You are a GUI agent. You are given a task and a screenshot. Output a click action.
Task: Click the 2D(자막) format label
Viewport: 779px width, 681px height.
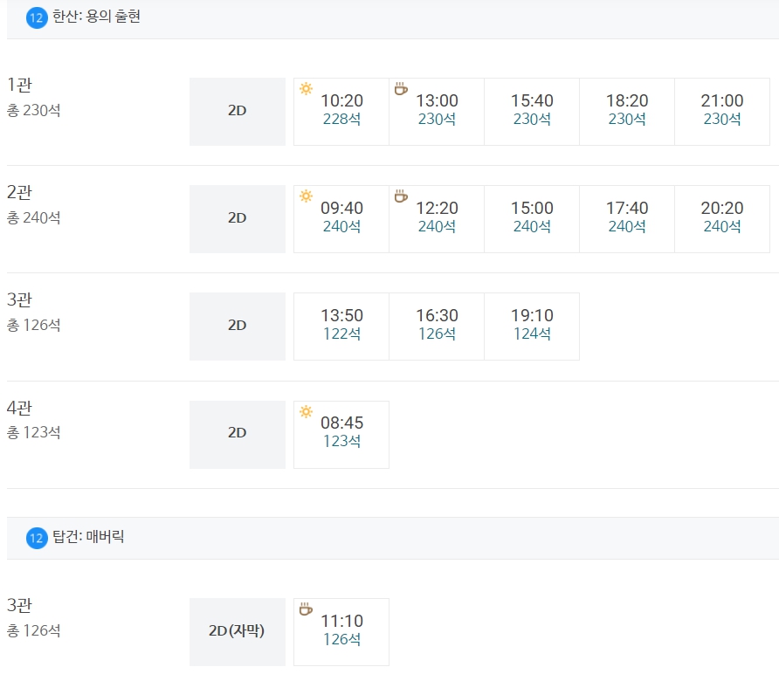[237, 630]
